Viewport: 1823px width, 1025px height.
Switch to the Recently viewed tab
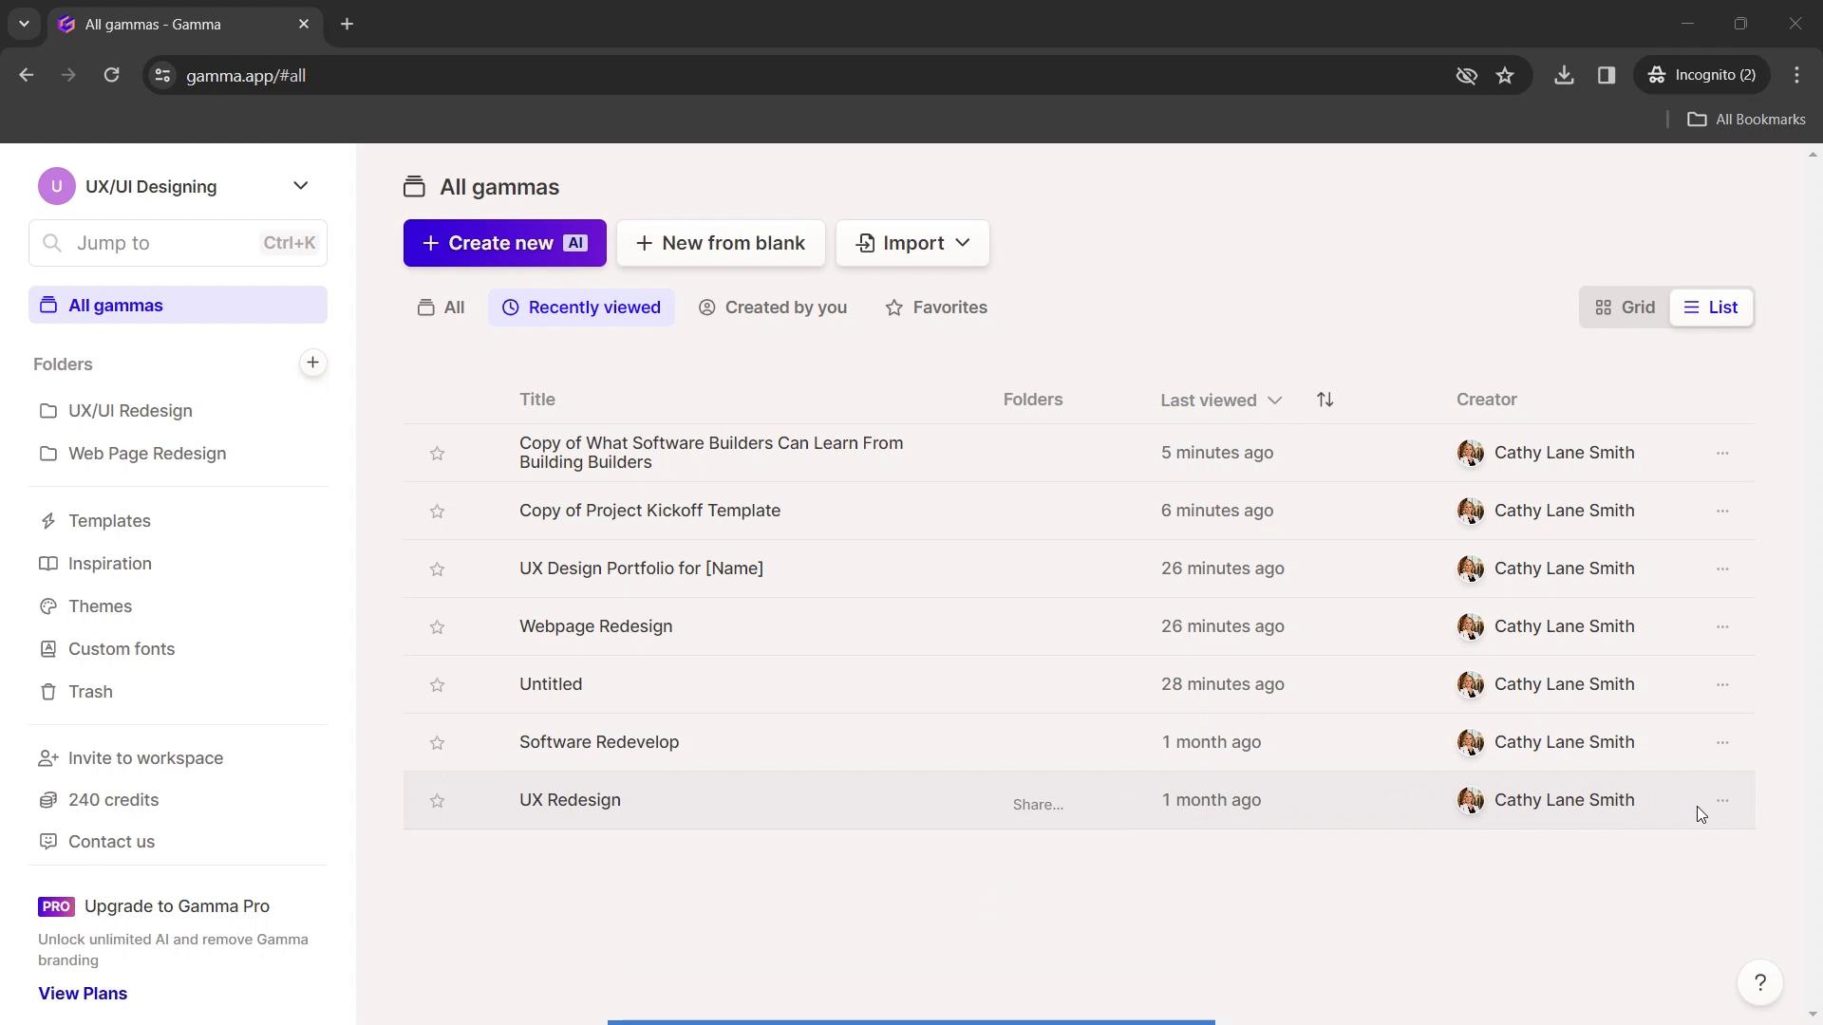point(581,307)
